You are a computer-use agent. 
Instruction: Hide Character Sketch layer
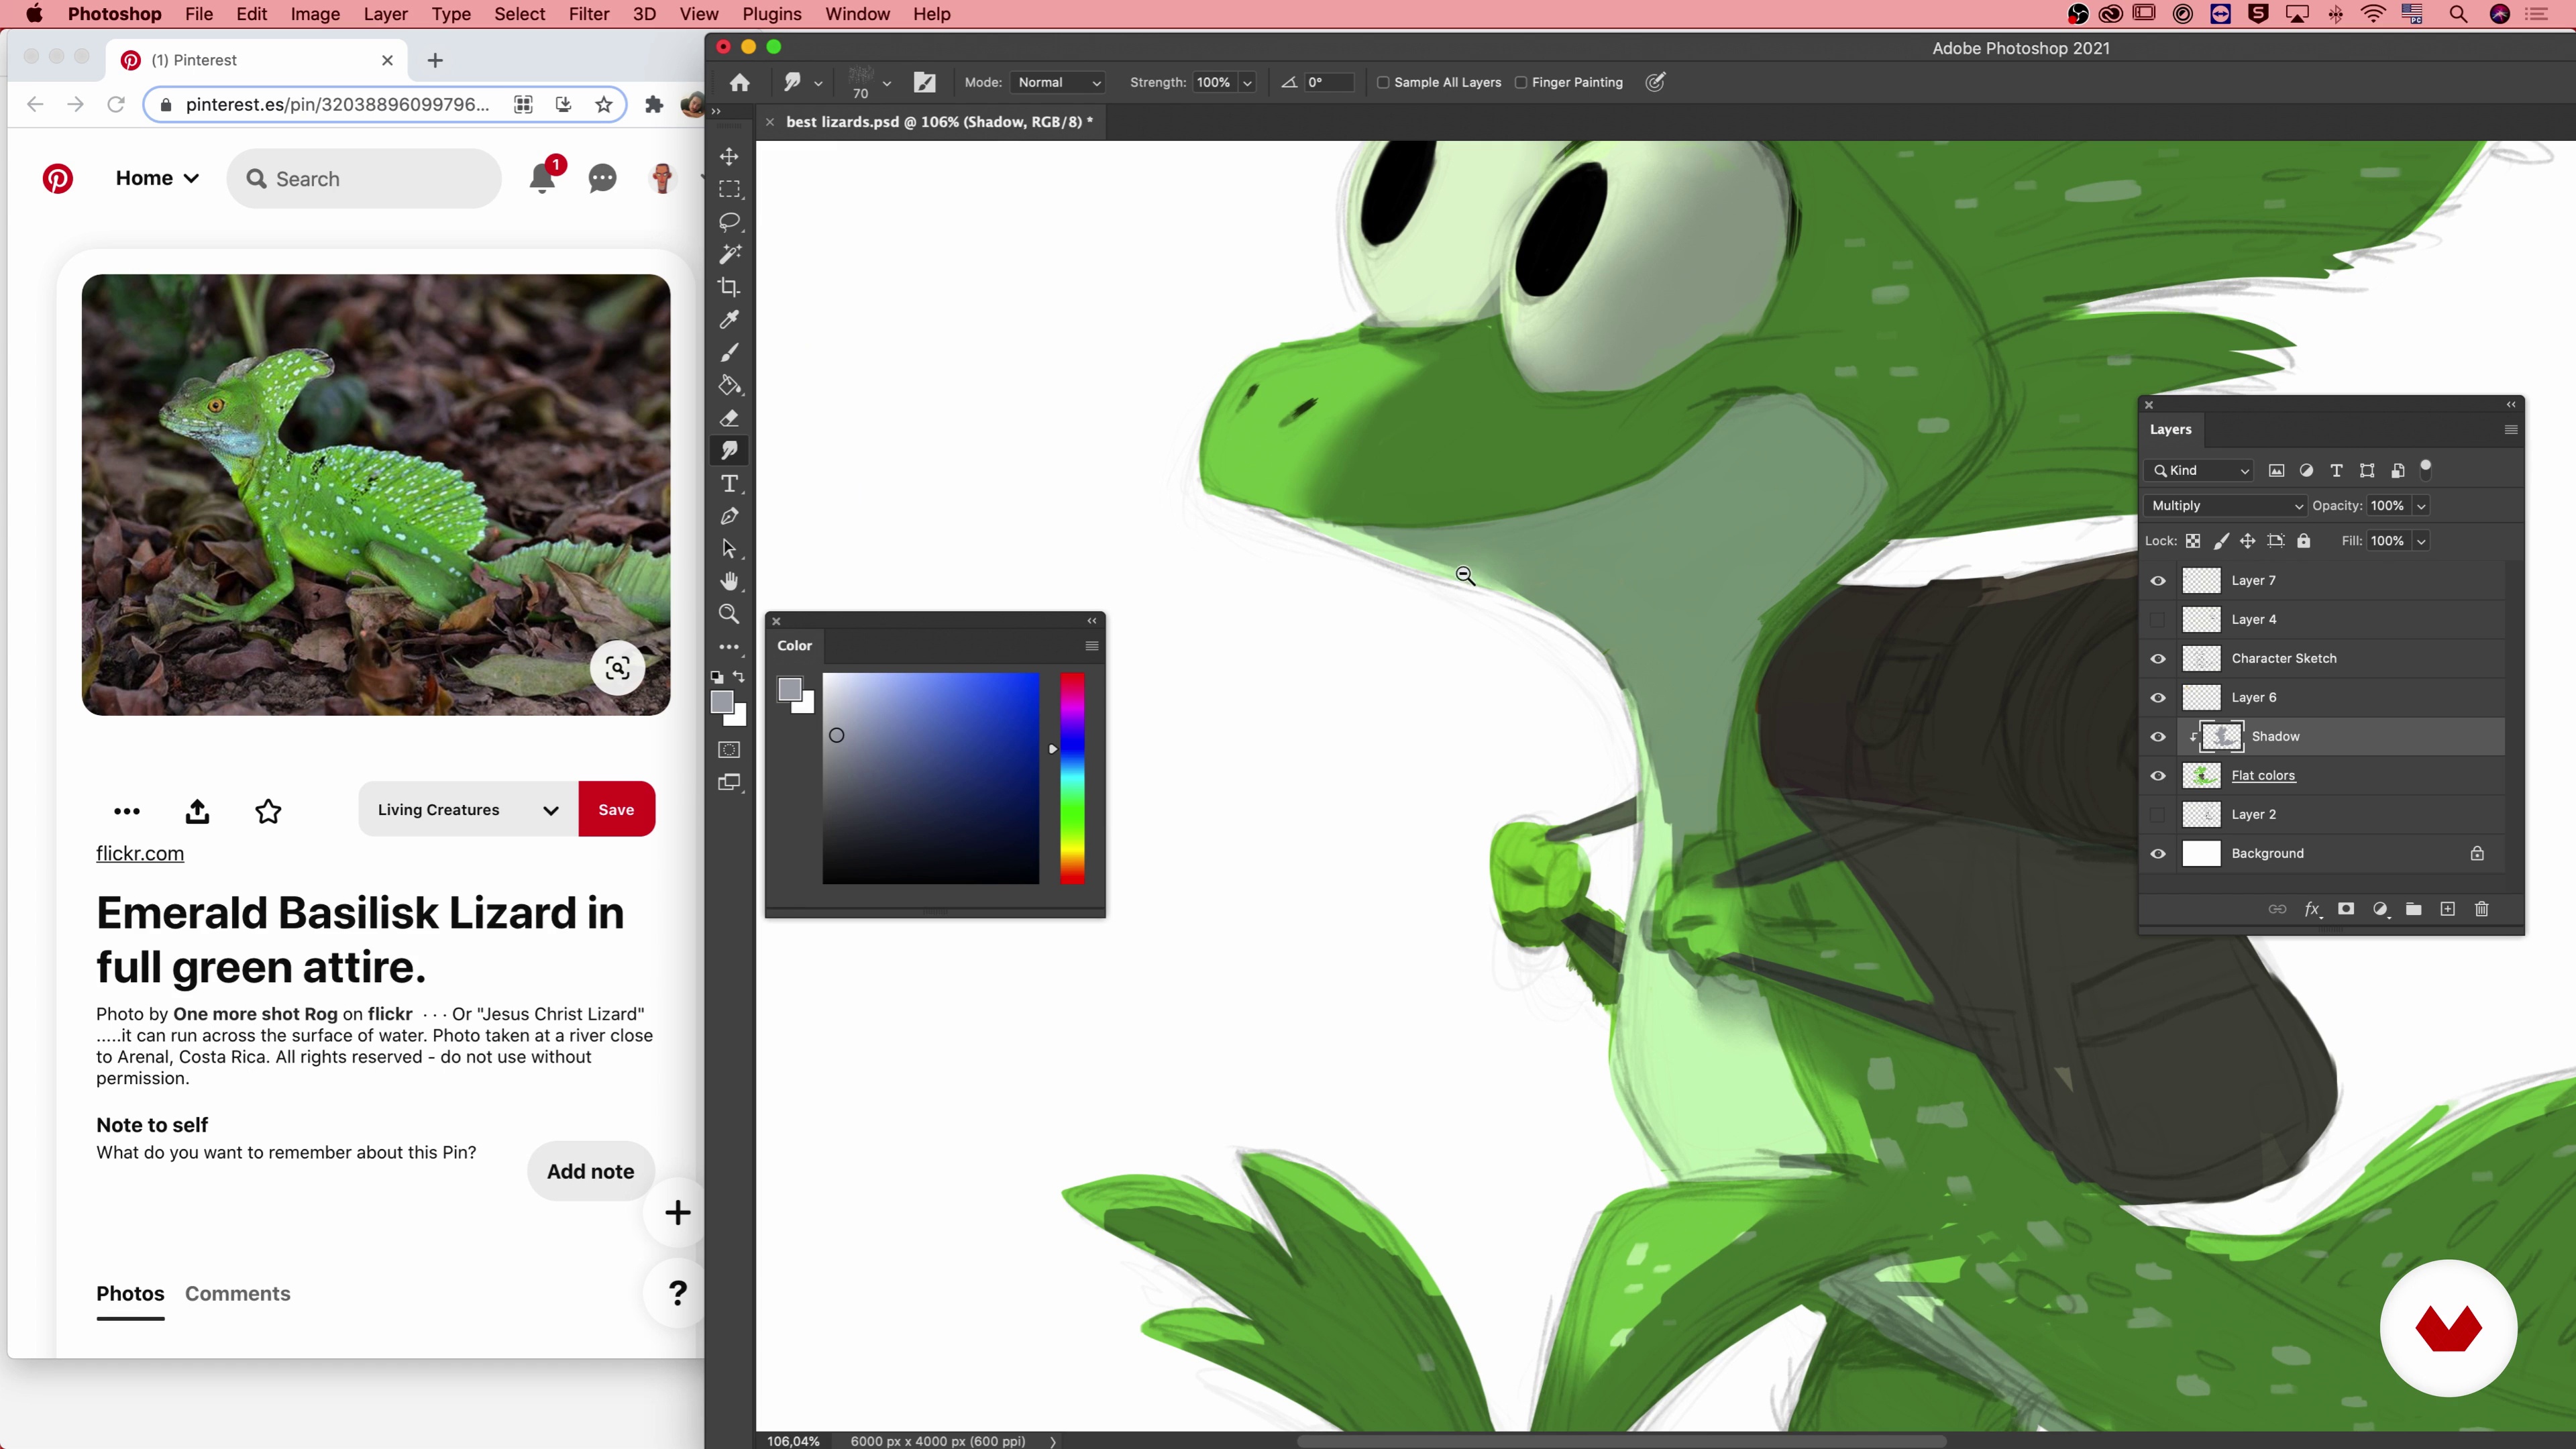pos(2158,659)
